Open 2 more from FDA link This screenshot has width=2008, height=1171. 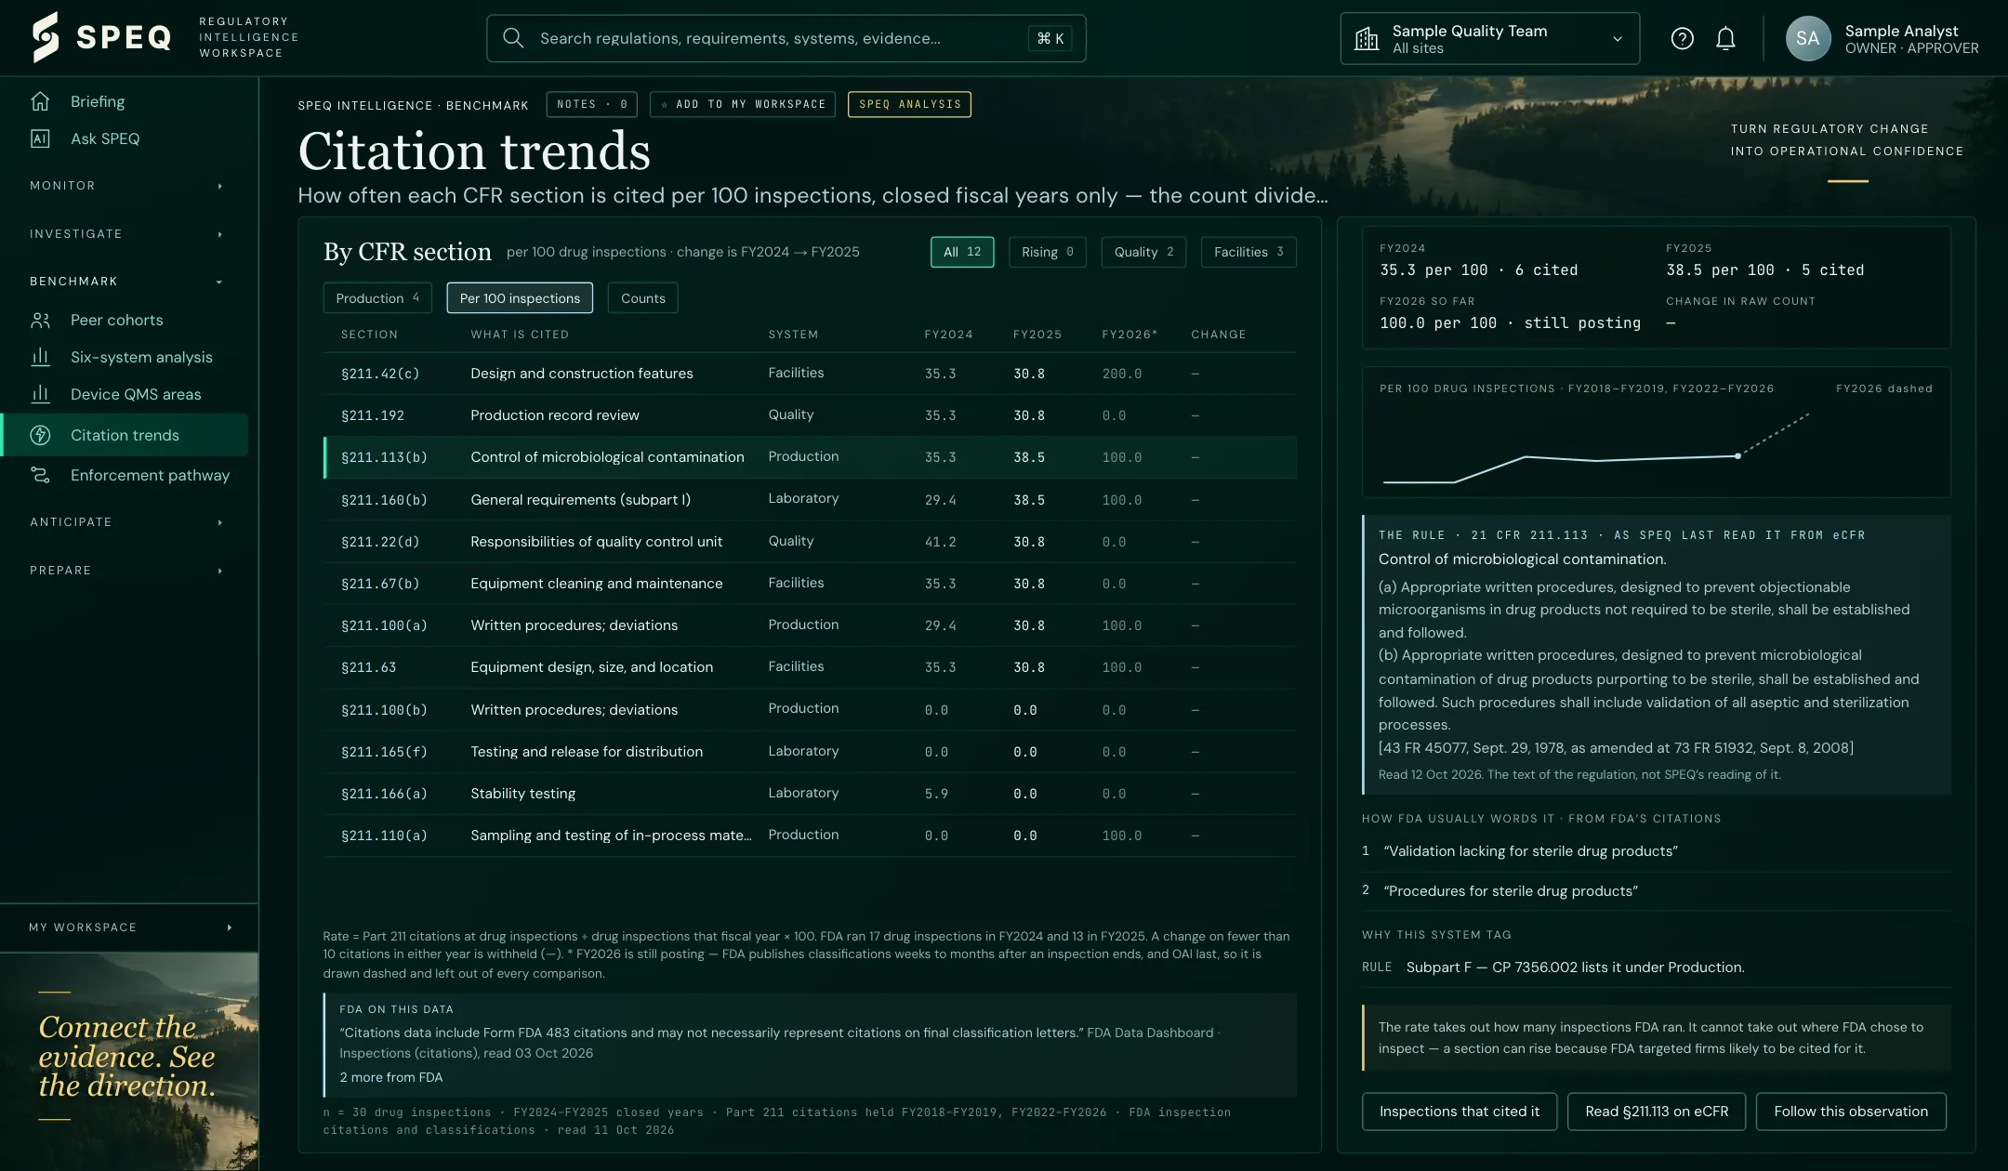(391, 1077)
